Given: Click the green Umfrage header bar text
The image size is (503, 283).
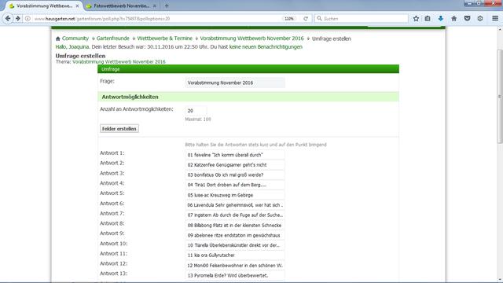Looking at the screenshot, I should [110, 69].
